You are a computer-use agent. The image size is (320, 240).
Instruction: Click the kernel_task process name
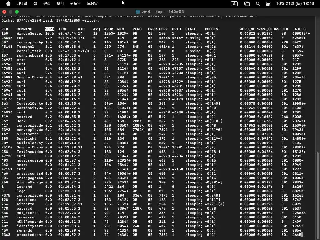pyautogui.click(x=29, y=51)
